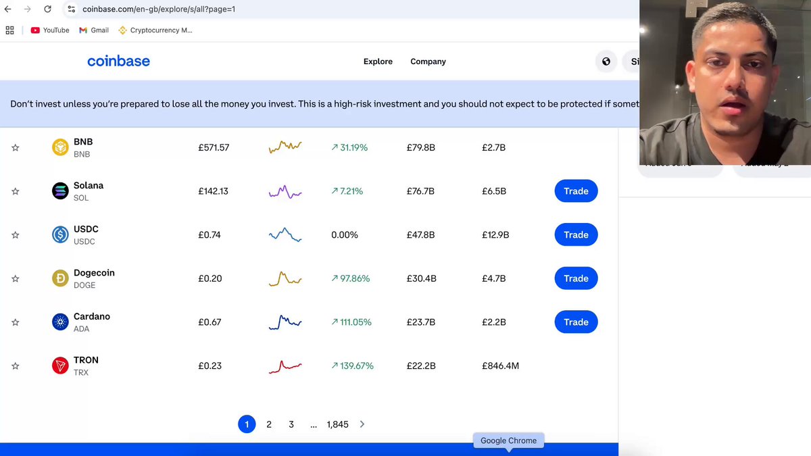The height and width of the screenshot is (456, 811).
Task: Star Solana to add to watchlist
Action: (16, 191)
